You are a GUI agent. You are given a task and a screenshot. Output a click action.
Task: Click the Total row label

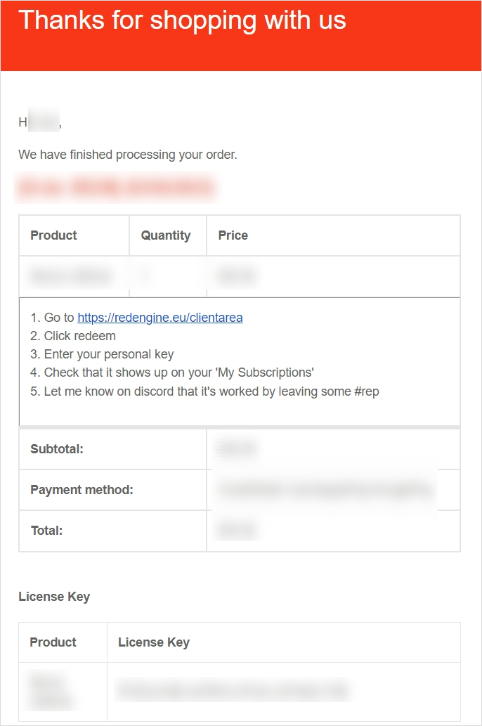click(x=46, y=531)
